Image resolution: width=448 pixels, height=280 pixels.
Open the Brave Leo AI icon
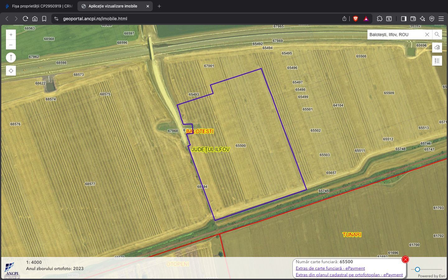422,19
